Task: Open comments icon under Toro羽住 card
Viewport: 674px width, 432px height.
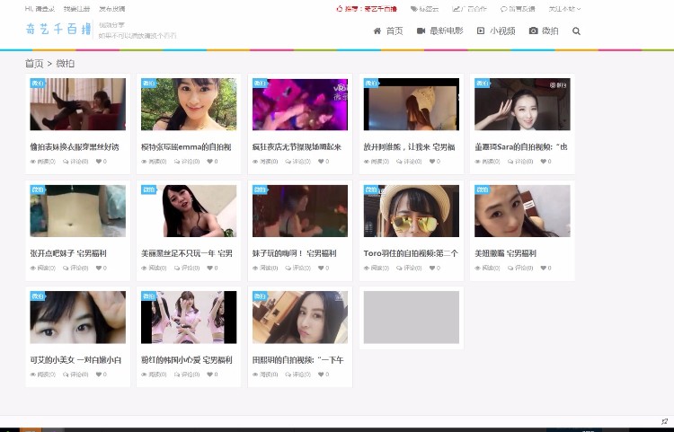Action: point(399,268)
